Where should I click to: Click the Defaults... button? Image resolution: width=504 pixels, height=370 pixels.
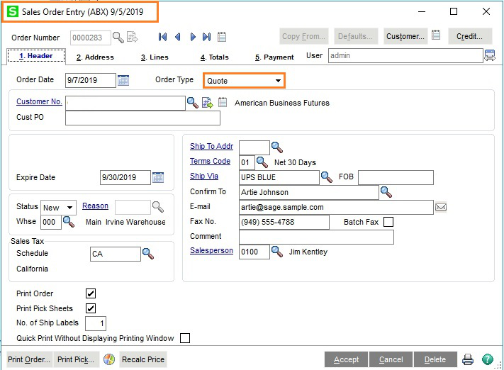(356, 36)
